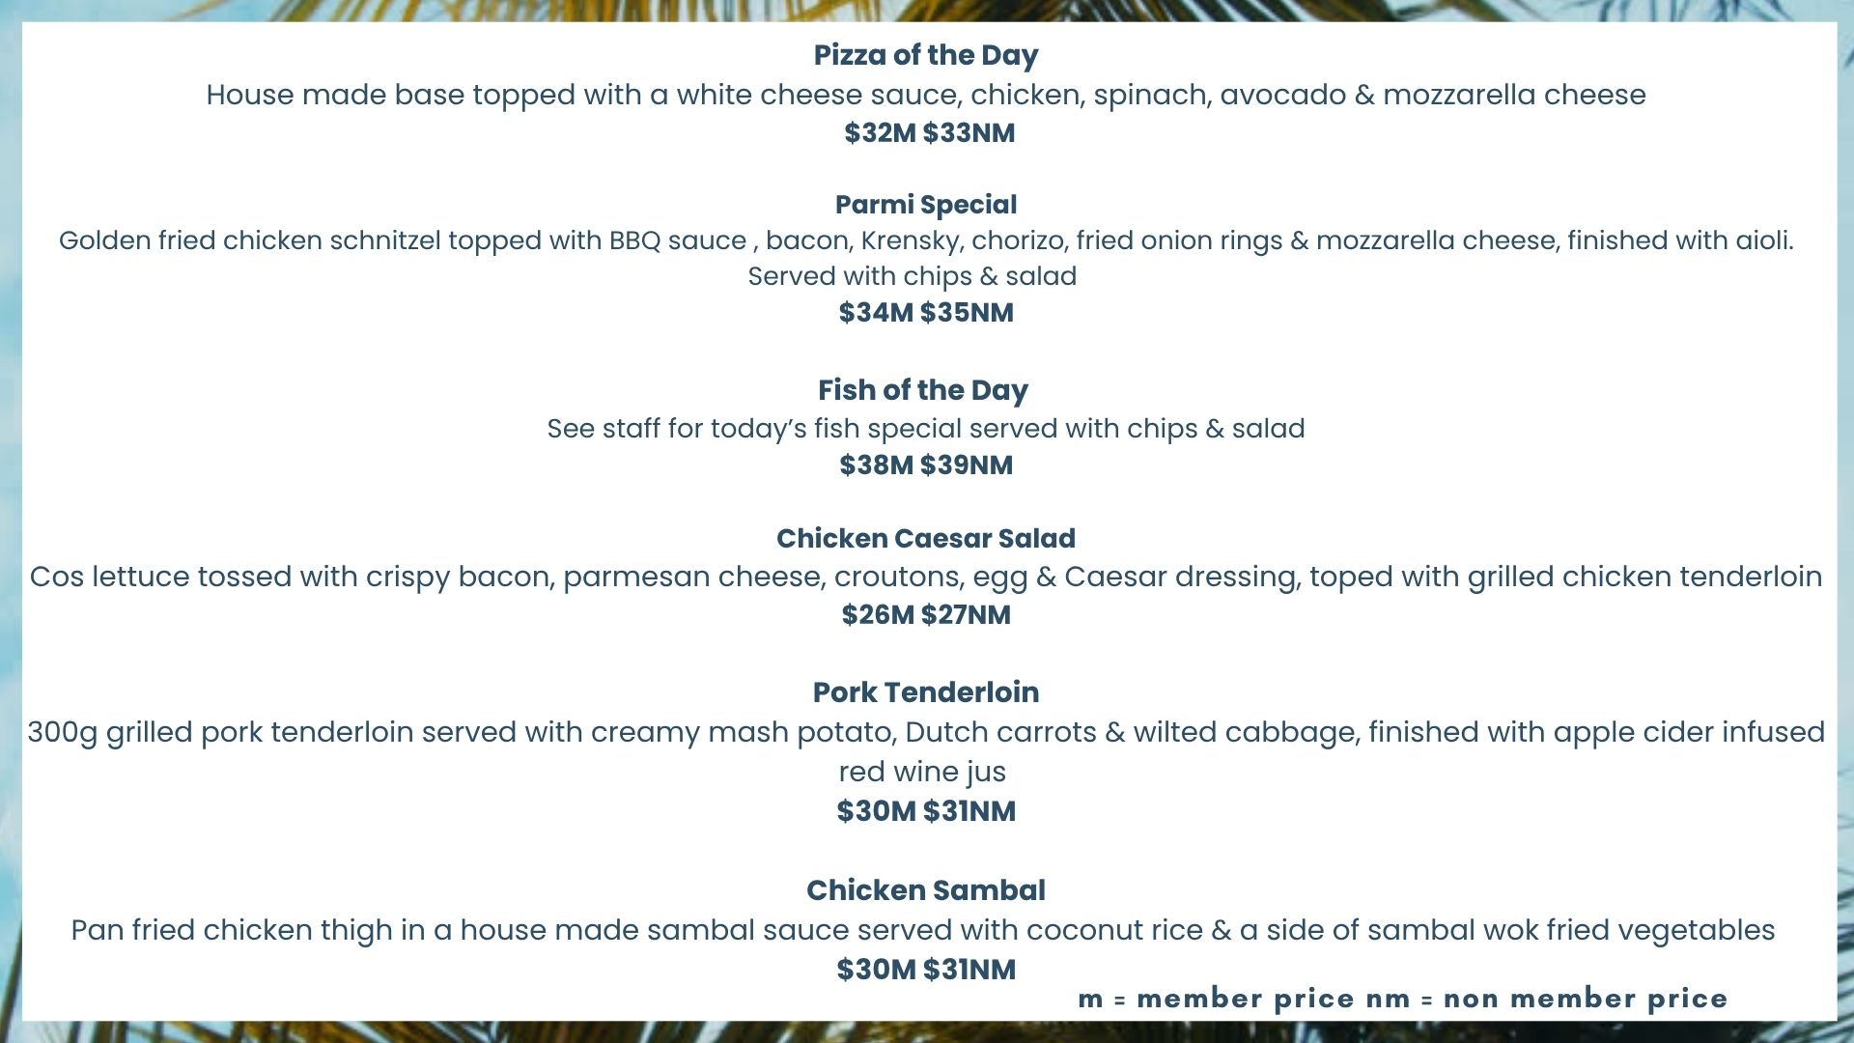
Task: Select the Fish price $38M $39NM
Action: [x=926, y=465]
